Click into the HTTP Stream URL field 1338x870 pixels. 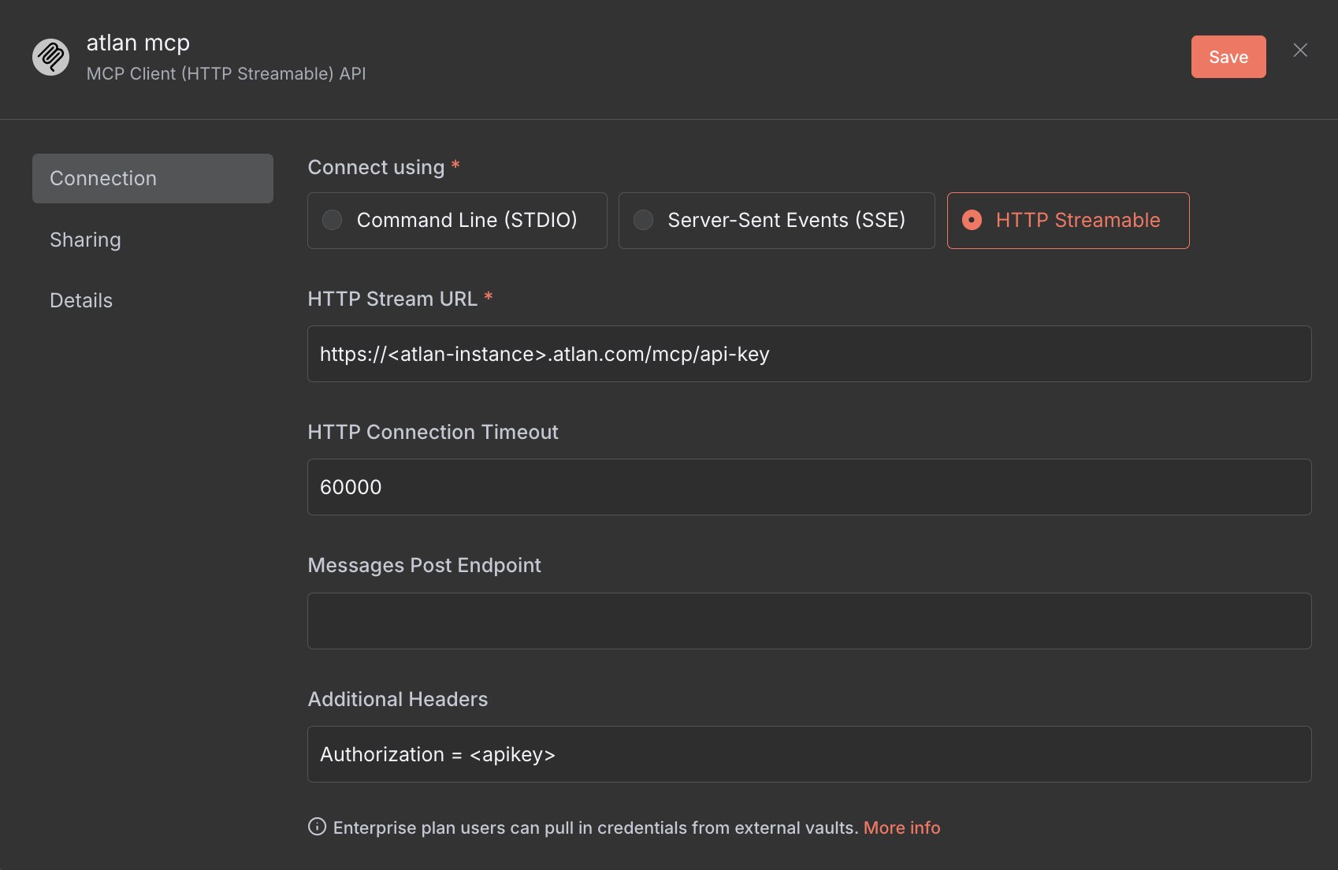(x=809, y=354)
